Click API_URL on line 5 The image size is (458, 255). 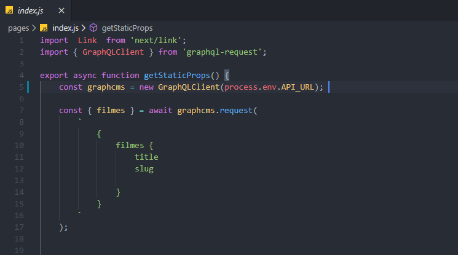pos(298,87)
